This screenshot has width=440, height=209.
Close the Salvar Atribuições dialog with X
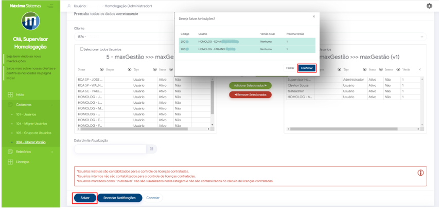[314, 16]
